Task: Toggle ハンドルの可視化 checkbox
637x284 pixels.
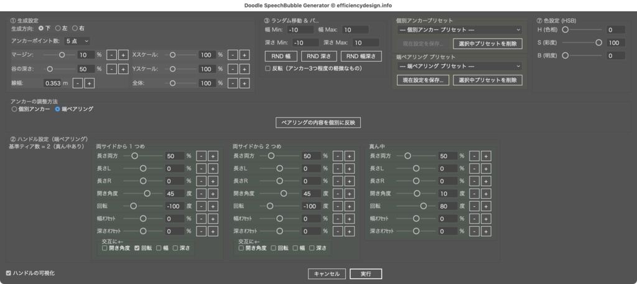Action: click(x=9, y=273)
